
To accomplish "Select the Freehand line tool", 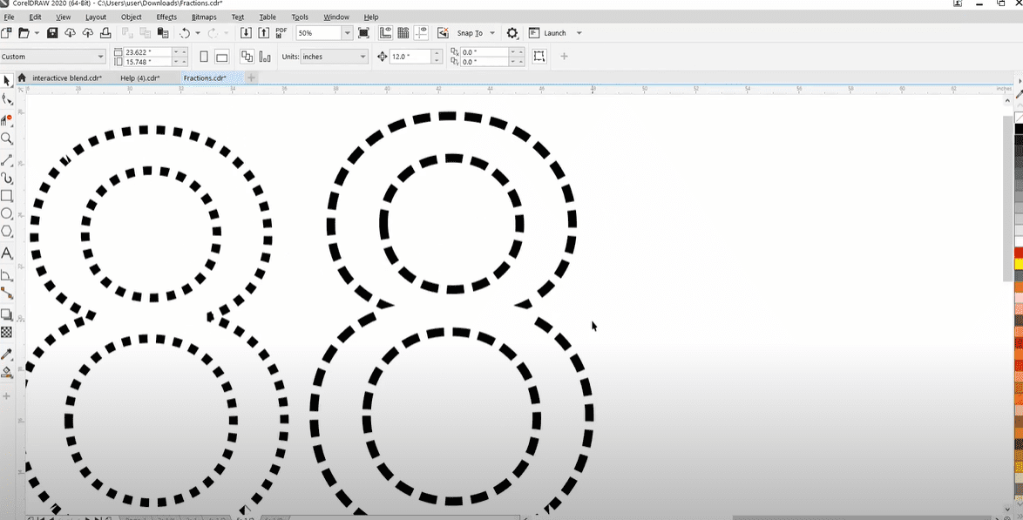I will coord(6,159).
